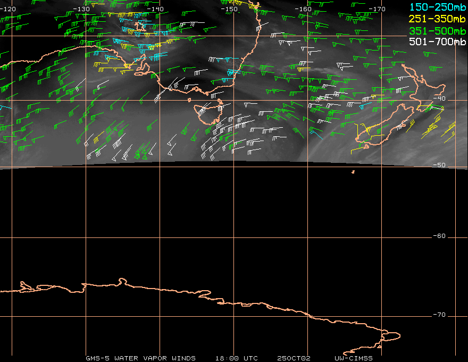Screen dimensions: 468x362
Task: Click the 351-500mb green legend label
Action: 437,30
